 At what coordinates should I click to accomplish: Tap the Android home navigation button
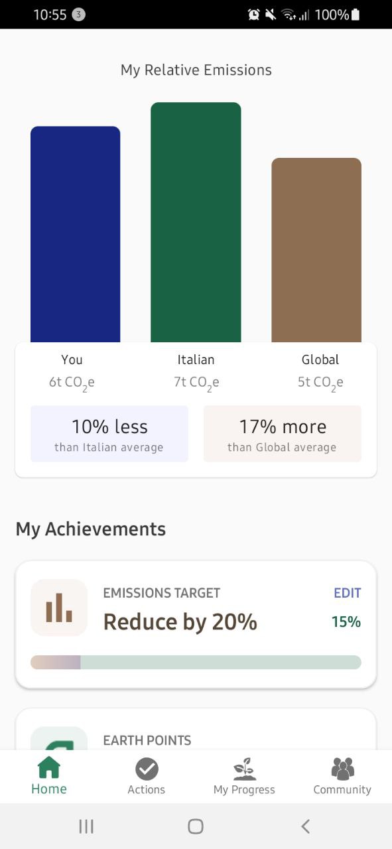pos(196,826)
